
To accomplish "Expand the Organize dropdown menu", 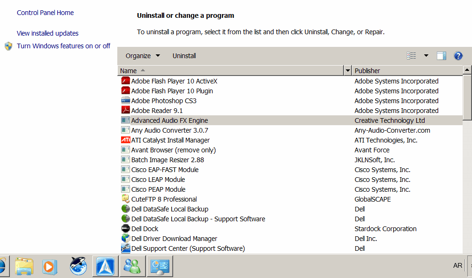I will pos(143,56).
